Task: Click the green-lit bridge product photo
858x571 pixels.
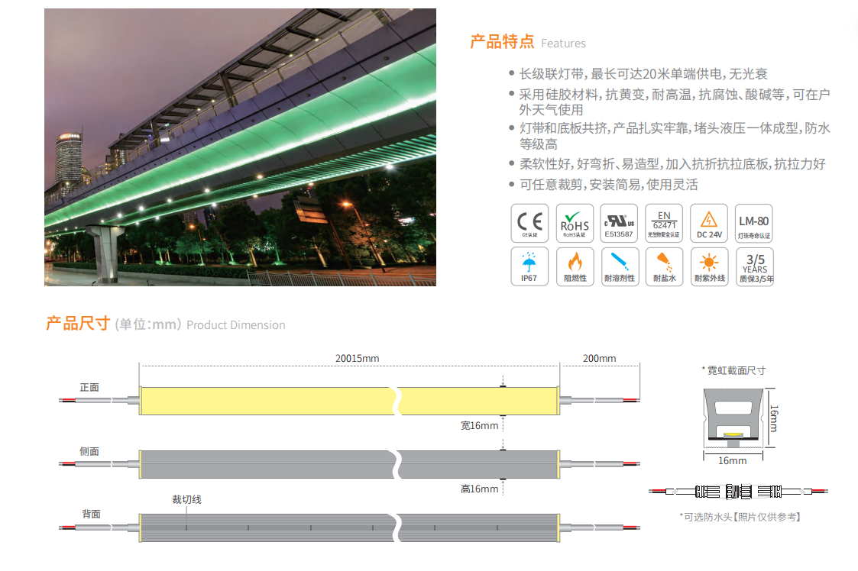Action: click(240, 147)
